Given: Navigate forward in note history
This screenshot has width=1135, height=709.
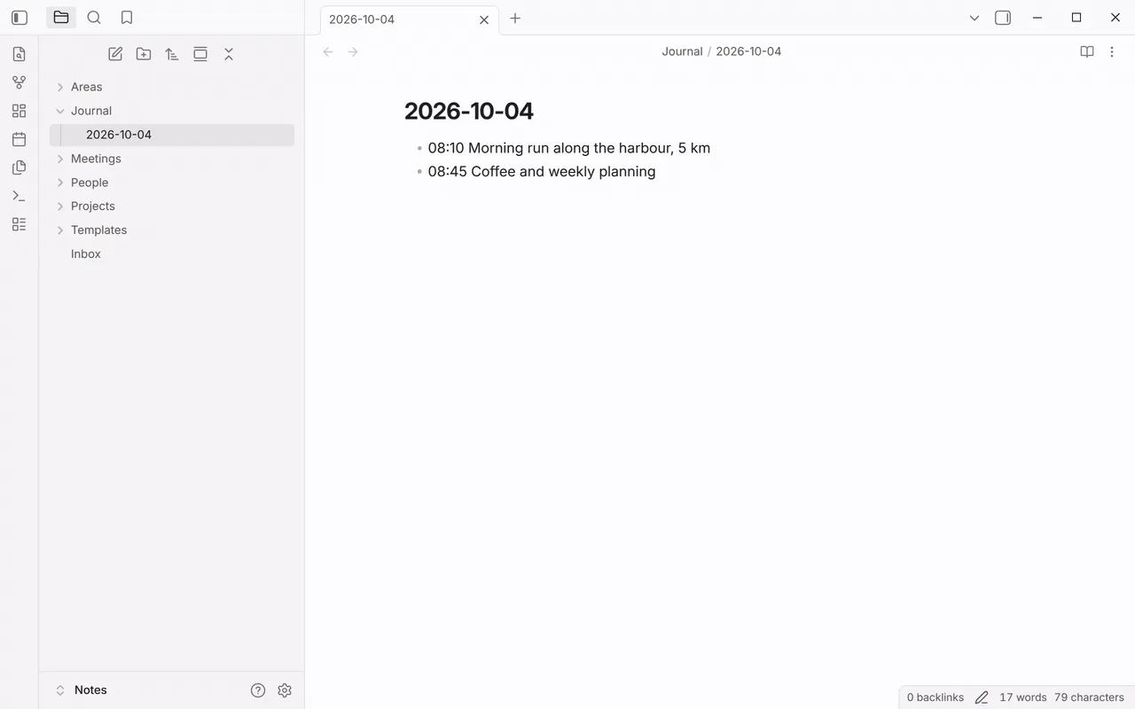Looking at the screenshot, I should tap(353, 52).
